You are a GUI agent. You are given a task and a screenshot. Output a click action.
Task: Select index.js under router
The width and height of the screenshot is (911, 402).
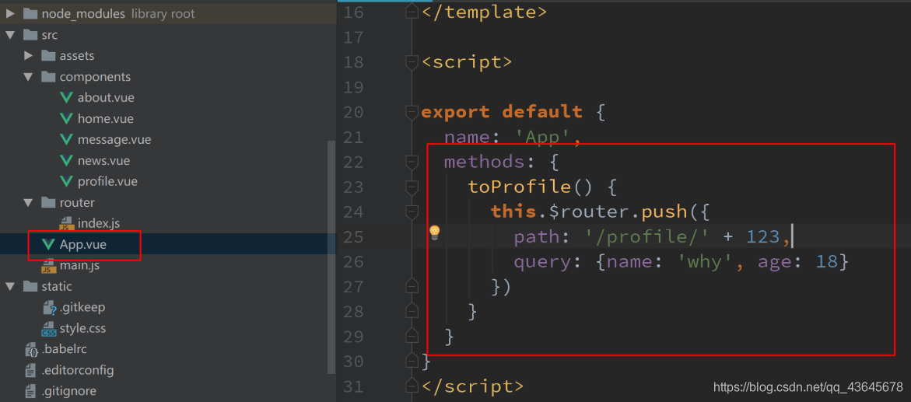pyautogui.click(x=99, y=224)
